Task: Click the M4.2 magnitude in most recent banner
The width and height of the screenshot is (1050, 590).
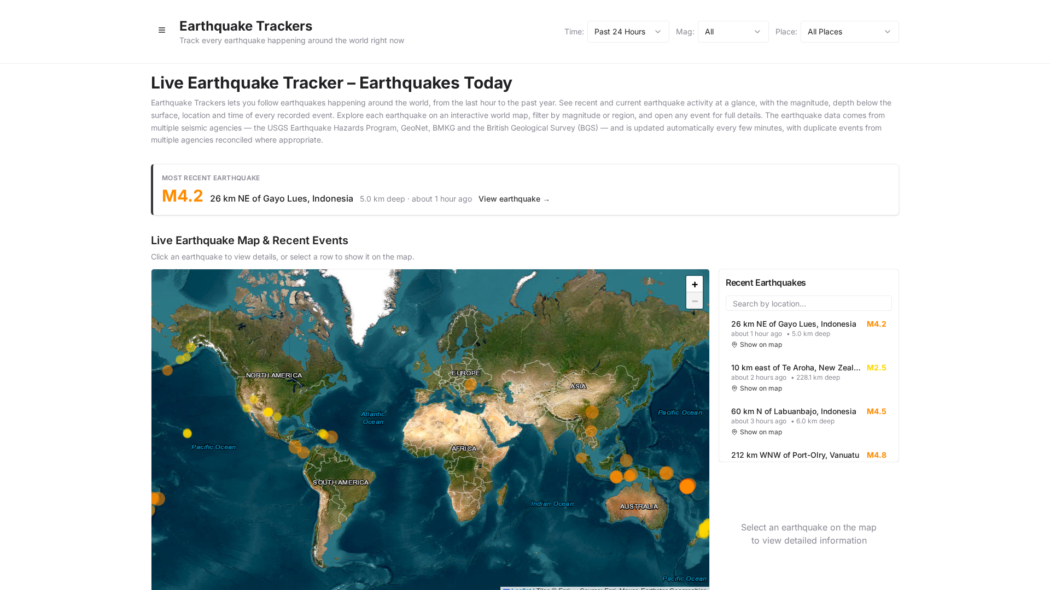Action: (x=182, y=196)
